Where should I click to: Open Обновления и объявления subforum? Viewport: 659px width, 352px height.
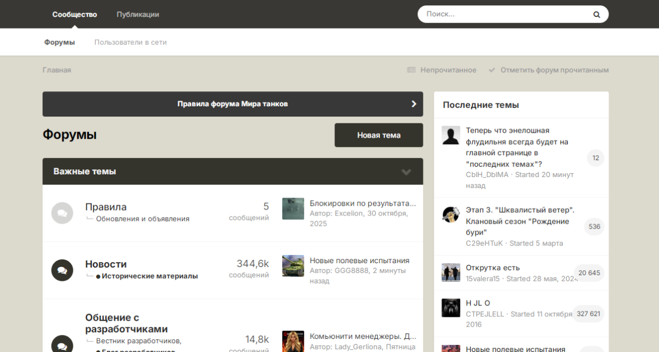pos(143,219)
